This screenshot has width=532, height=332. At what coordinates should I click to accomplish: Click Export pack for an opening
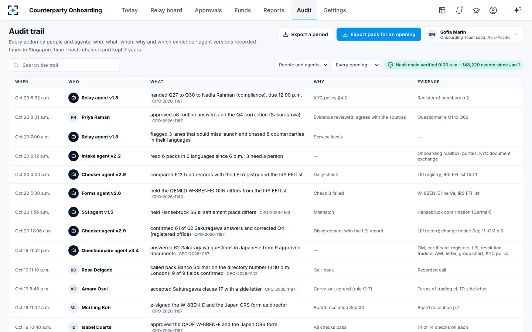(379, 34)
